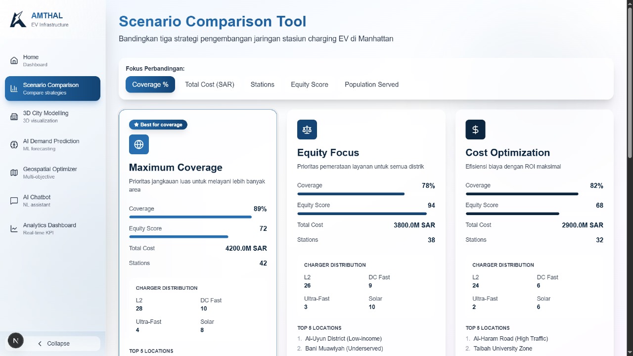Click the Equity Focus scales icon

coord(307,130)
